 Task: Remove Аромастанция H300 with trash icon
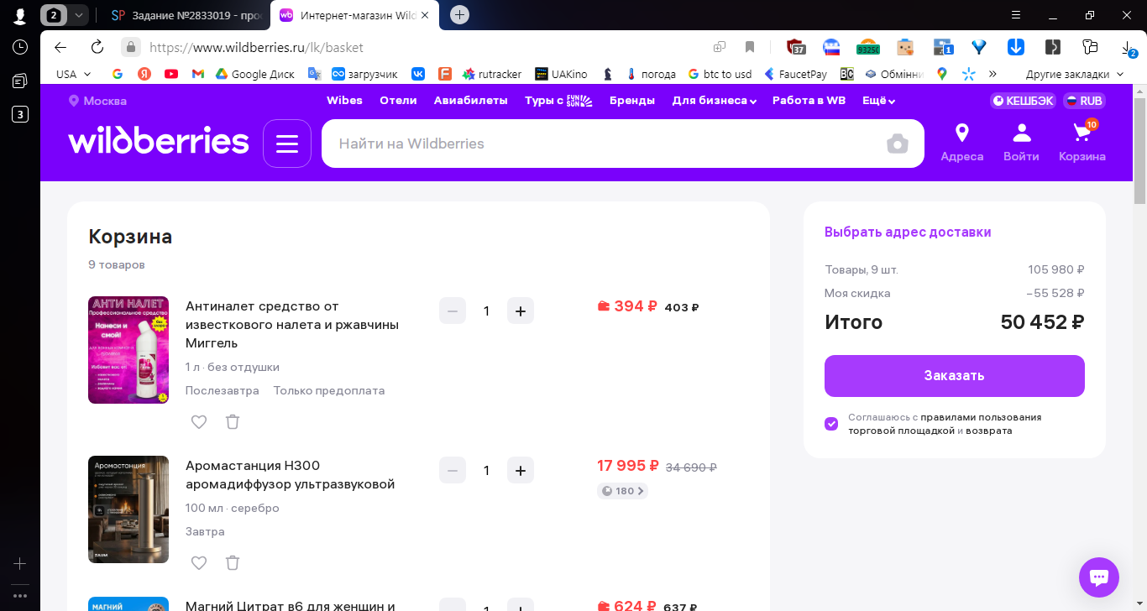(233, 562)
